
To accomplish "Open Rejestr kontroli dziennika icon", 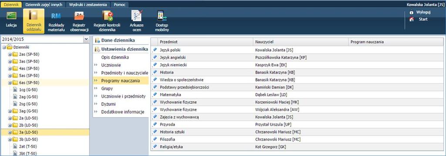I will click(107, 16).
